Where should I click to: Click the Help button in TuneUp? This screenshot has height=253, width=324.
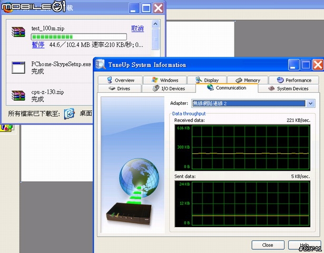[x=305, y=245]
